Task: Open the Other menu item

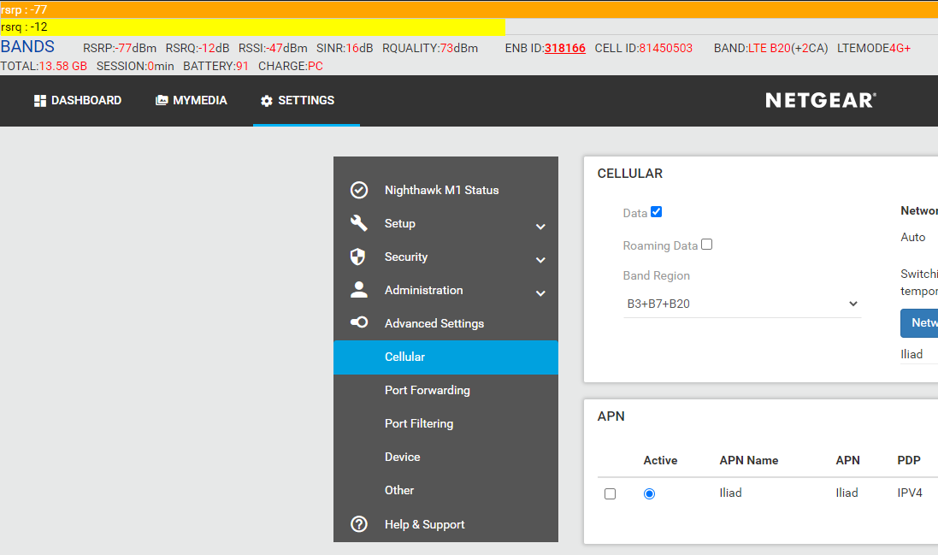Action: click(x=445, y=490)
